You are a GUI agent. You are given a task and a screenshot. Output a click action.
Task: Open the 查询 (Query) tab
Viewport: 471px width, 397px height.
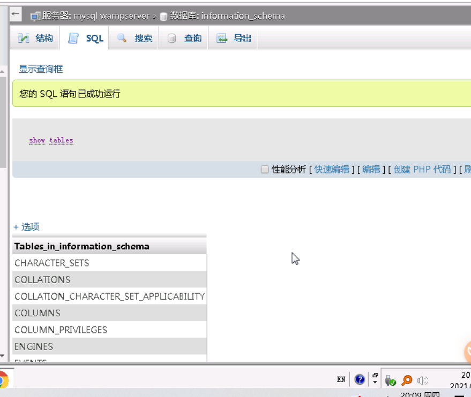(183, 38)
